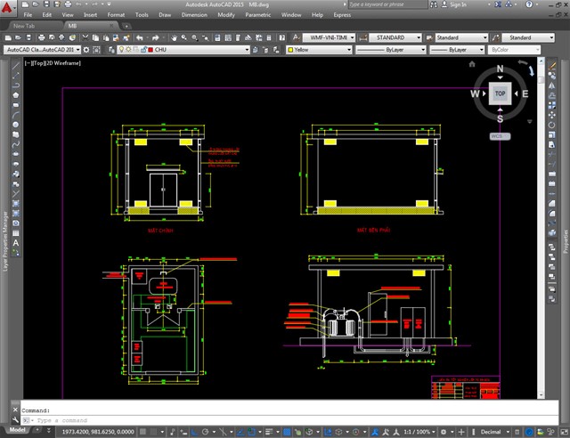
Task: Open the WMF-VNI-TIME text style dropdown
Action: 329,37
